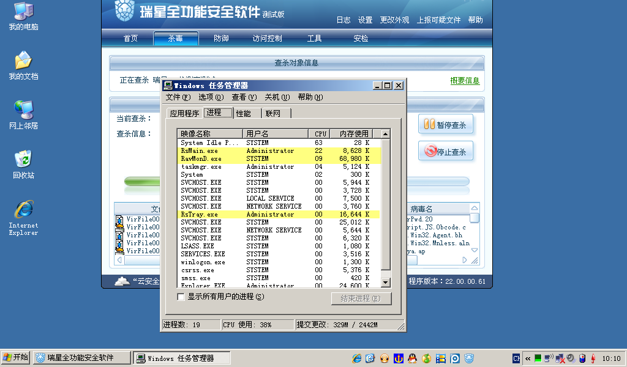Click the show desktop quick launch icon

pyautogui.click(x=370, y=358)
